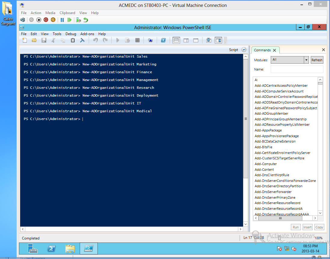Click the Undo arrow icon

click(x=95, y=40)
